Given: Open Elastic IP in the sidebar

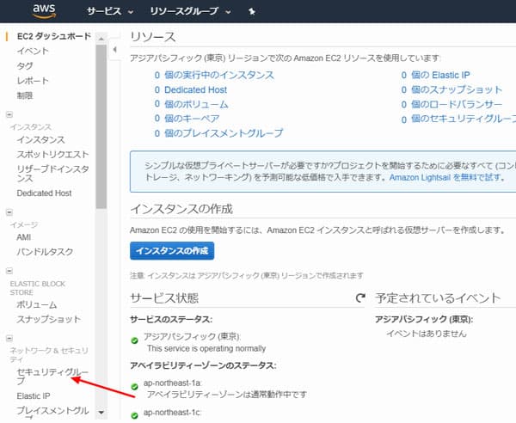Looking at the screenshot, I should point(34,396).
